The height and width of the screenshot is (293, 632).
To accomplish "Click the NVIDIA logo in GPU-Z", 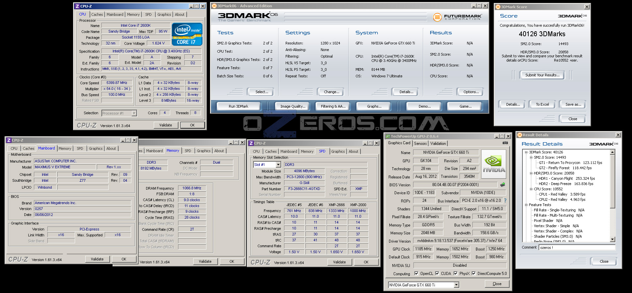I will (493, 164).
